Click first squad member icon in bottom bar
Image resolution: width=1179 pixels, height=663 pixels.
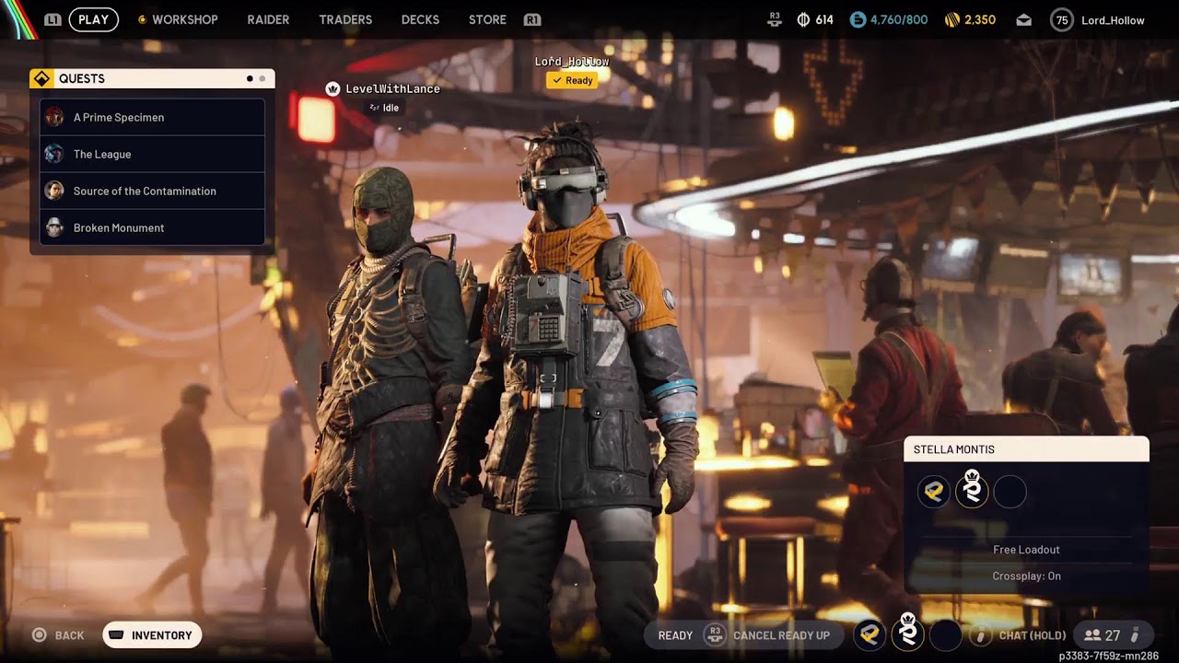[870, 634]
